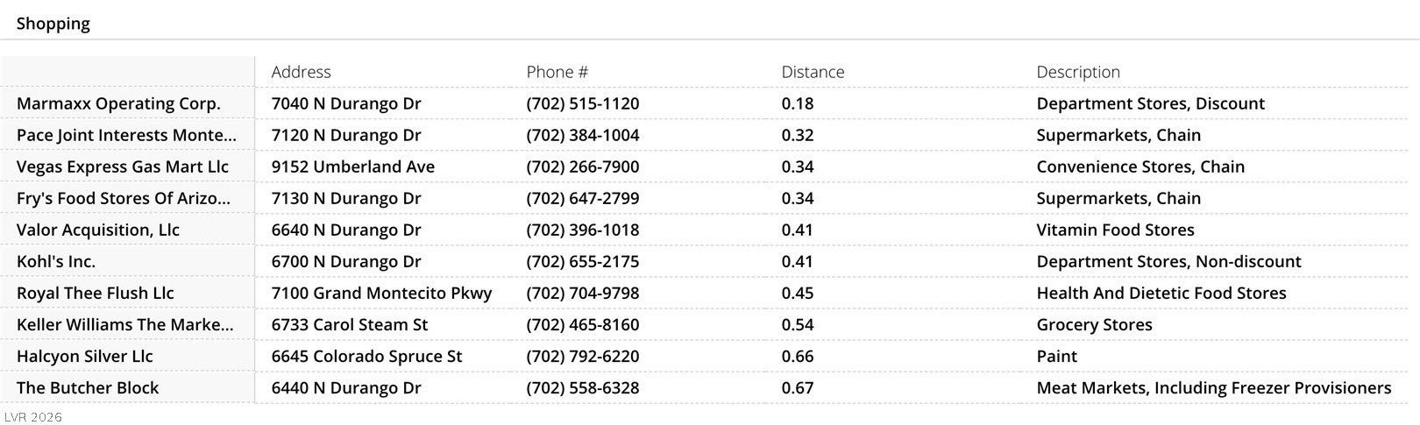Viewport: 1420px width, 425px height.
Task: Open the Fry's Food Stores listing
Action: point(124,198)
